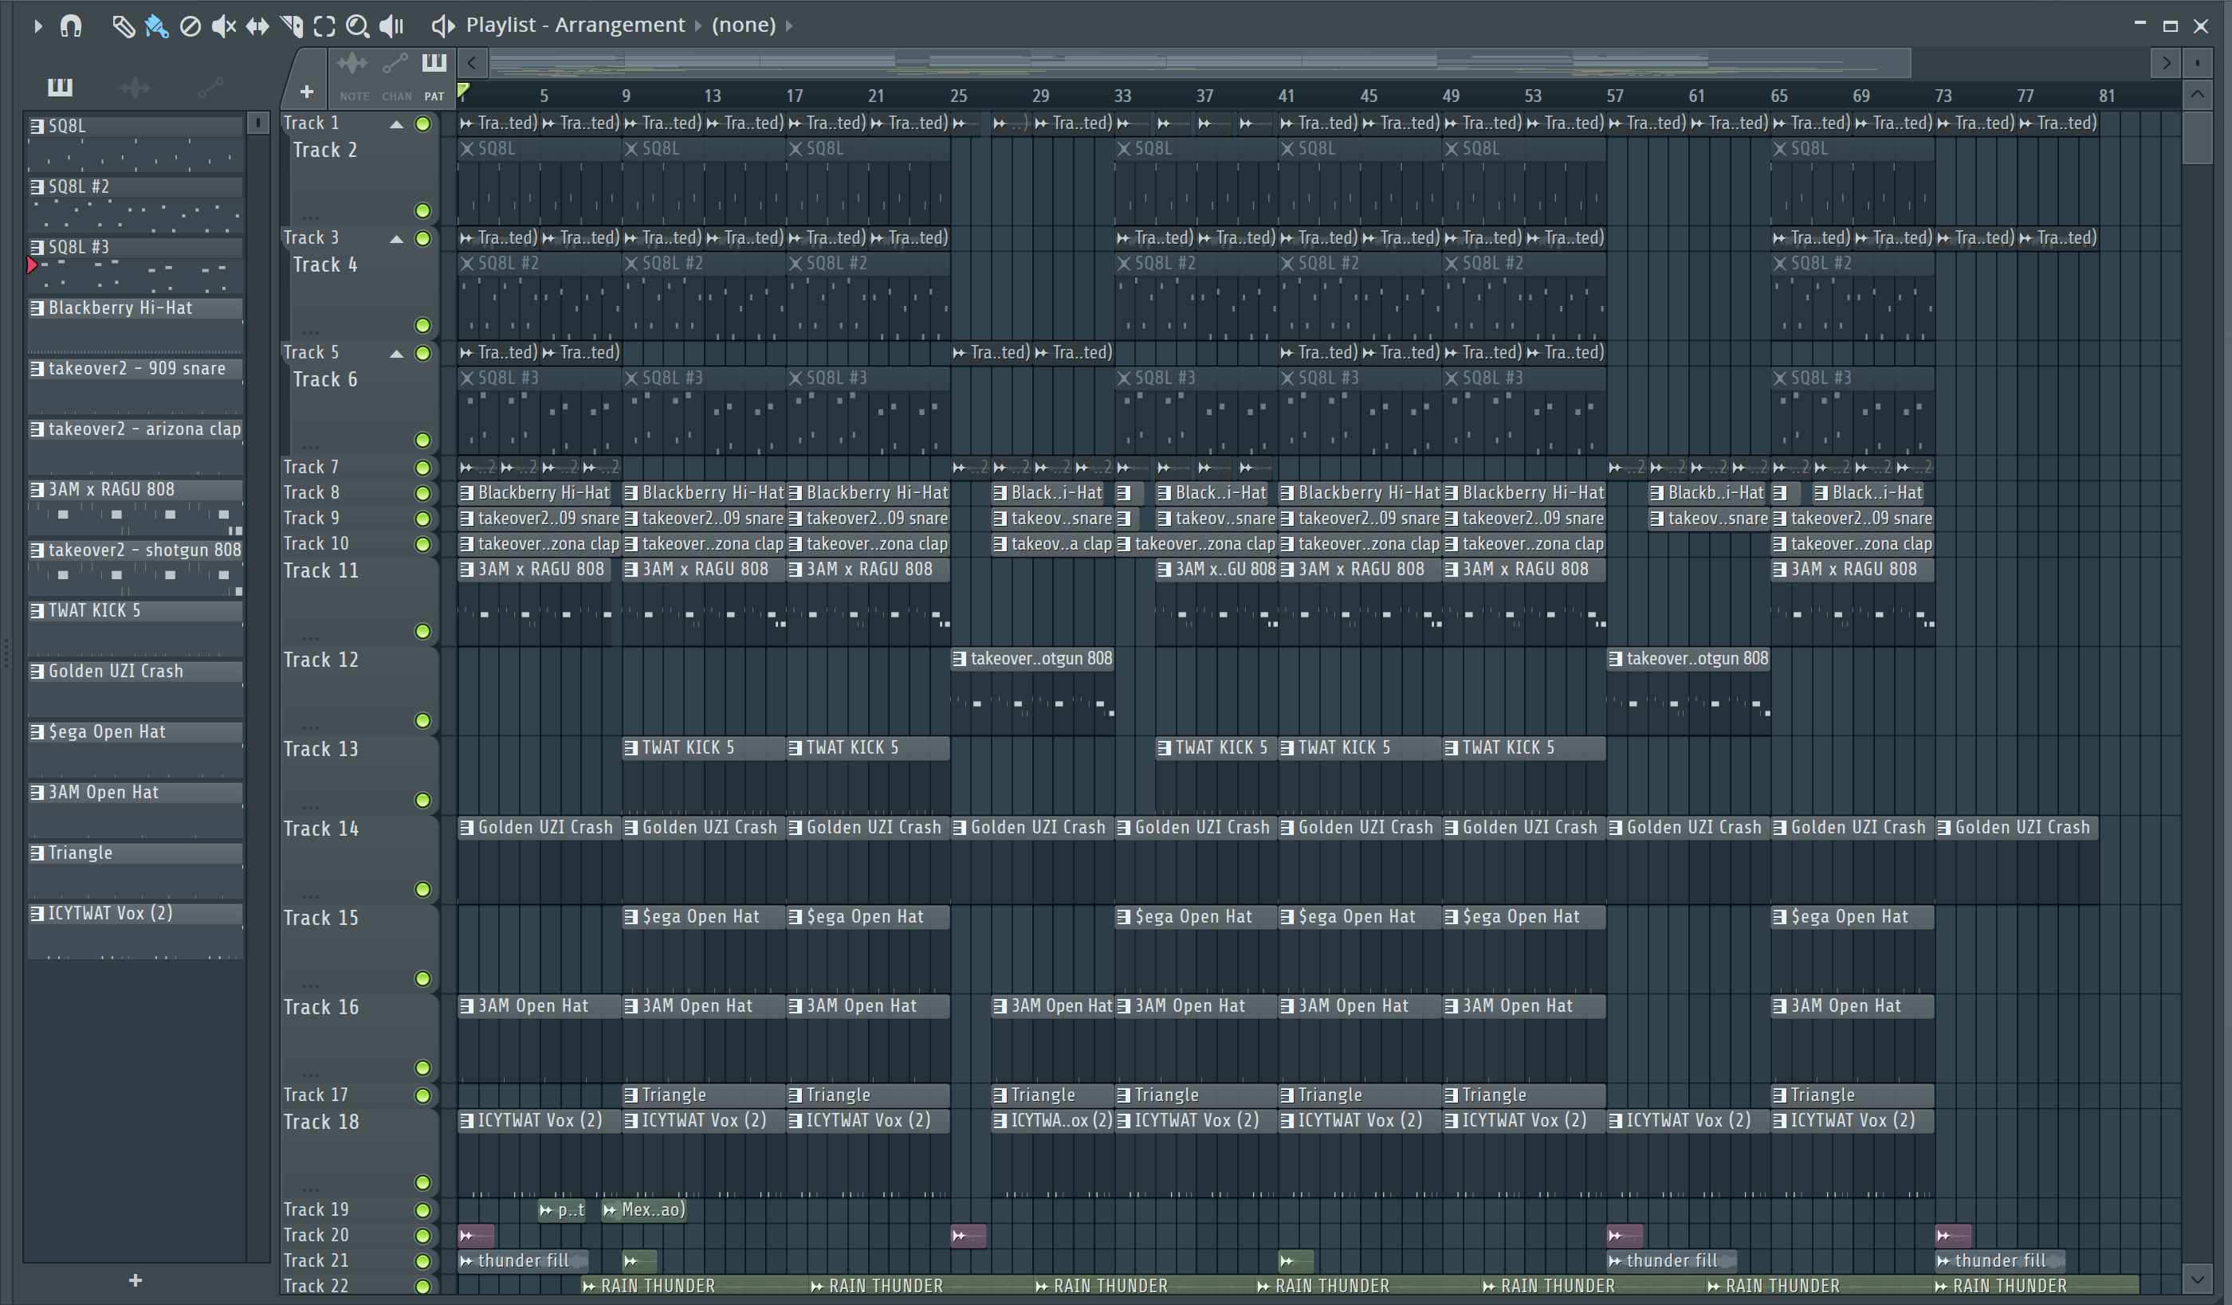Select the Zoom magnifier tool
This screenshot has height=1305, width=2232.
pyautogui.click(x=357, y=25)
